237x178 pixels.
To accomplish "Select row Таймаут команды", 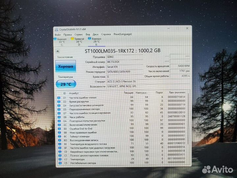I will click(122, 136).
